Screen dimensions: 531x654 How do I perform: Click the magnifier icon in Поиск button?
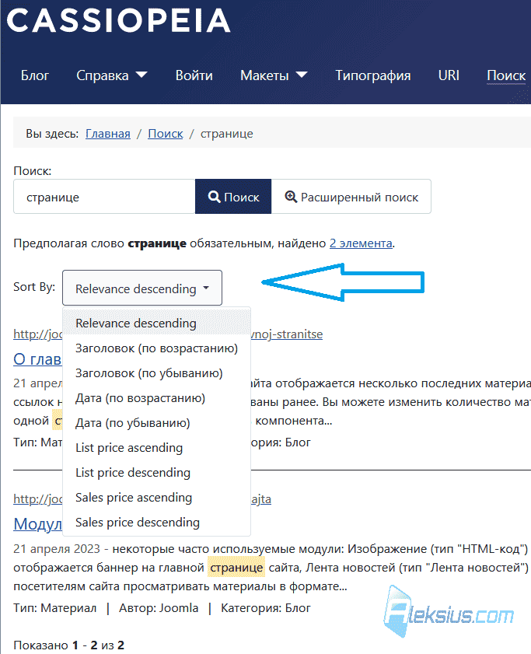(x=214, y=197)
